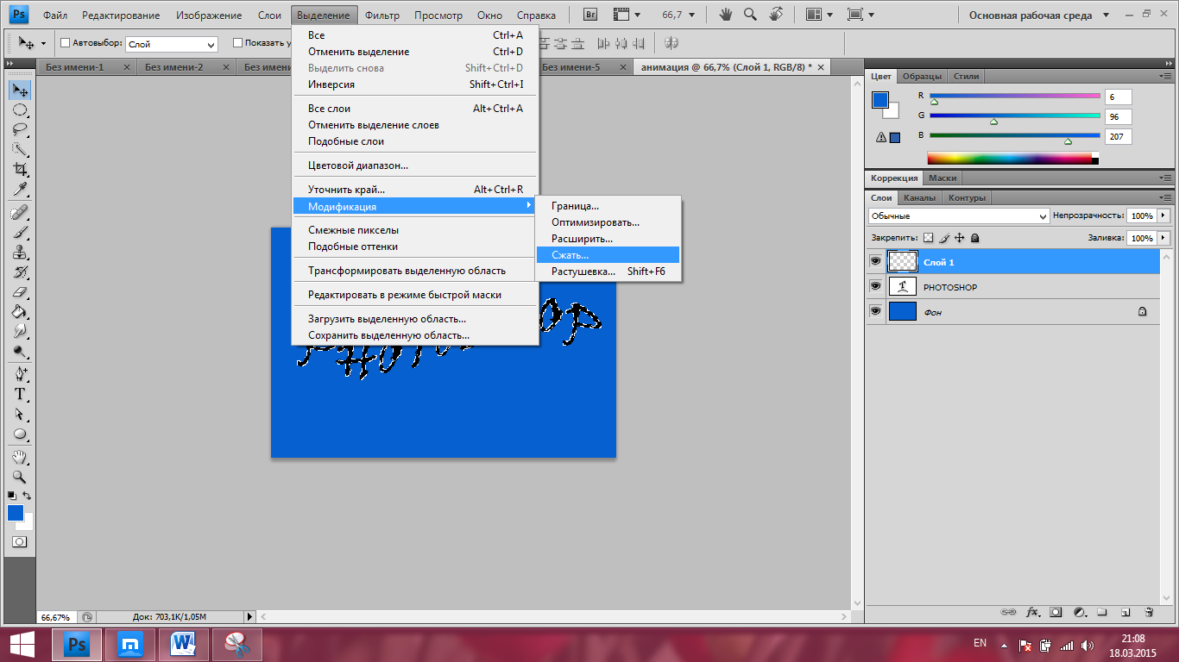This screenshot has height=662, width=1179.
Task: Select the Pen tool
Action: [x=20, y=374]
